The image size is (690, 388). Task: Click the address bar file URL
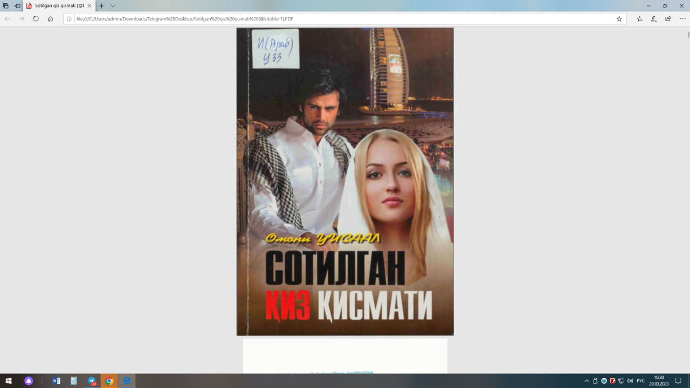pos(185,18)
